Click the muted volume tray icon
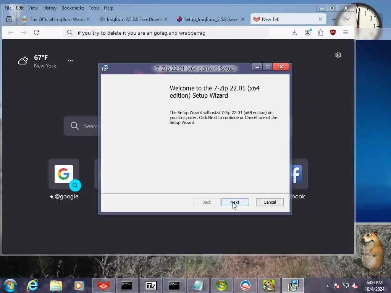This screenshot has height=293, width=391. [355, 286]
